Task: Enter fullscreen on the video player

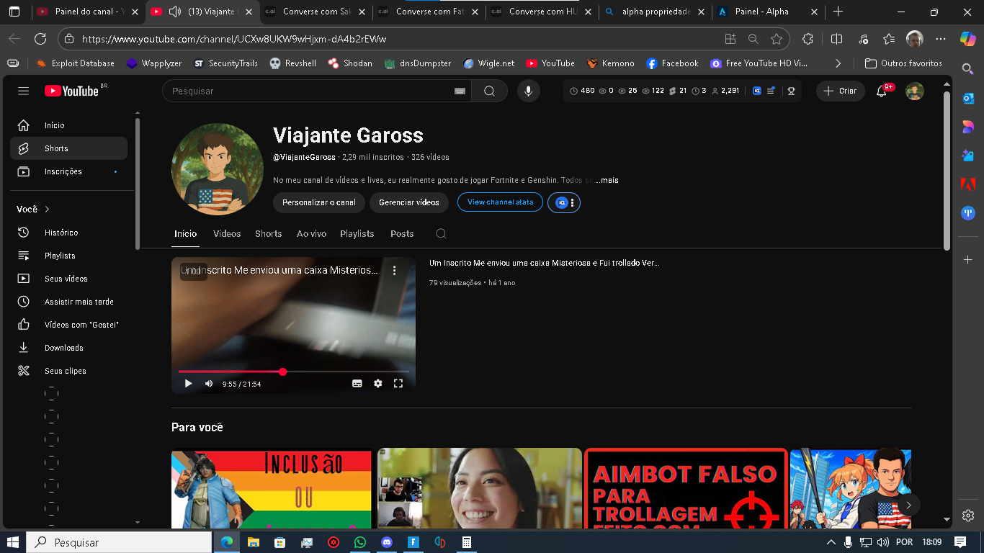Action: (398, 384)
